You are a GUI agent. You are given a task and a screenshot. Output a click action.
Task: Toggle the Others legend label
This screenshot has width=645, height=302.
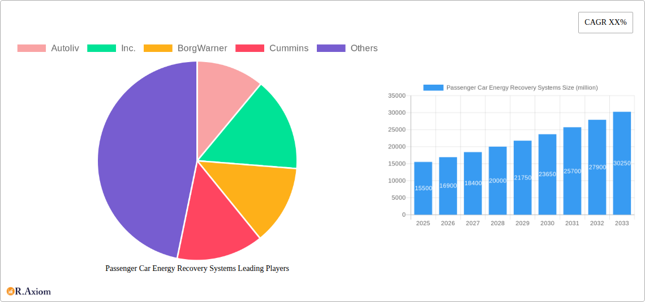[364, 49]
